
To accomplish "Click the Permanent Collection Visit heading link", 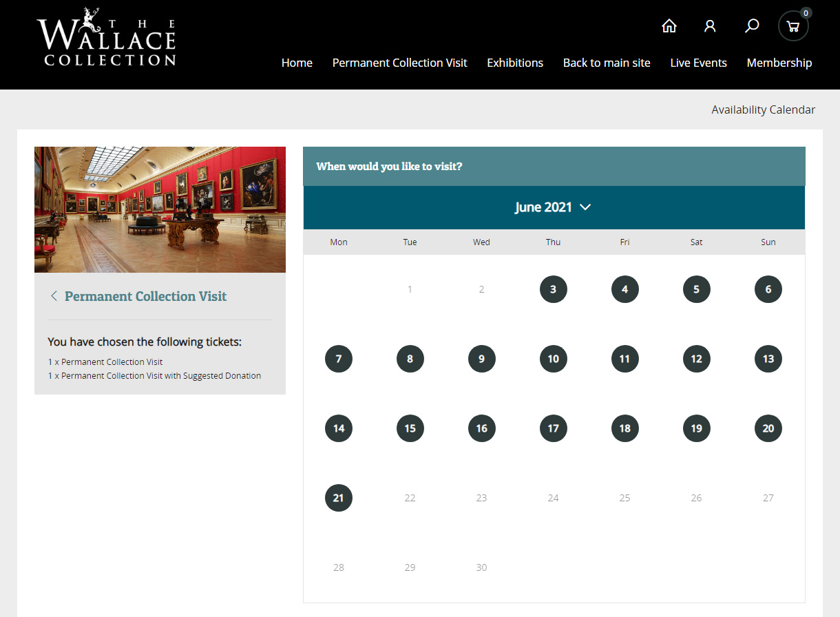I will point(145,296).
